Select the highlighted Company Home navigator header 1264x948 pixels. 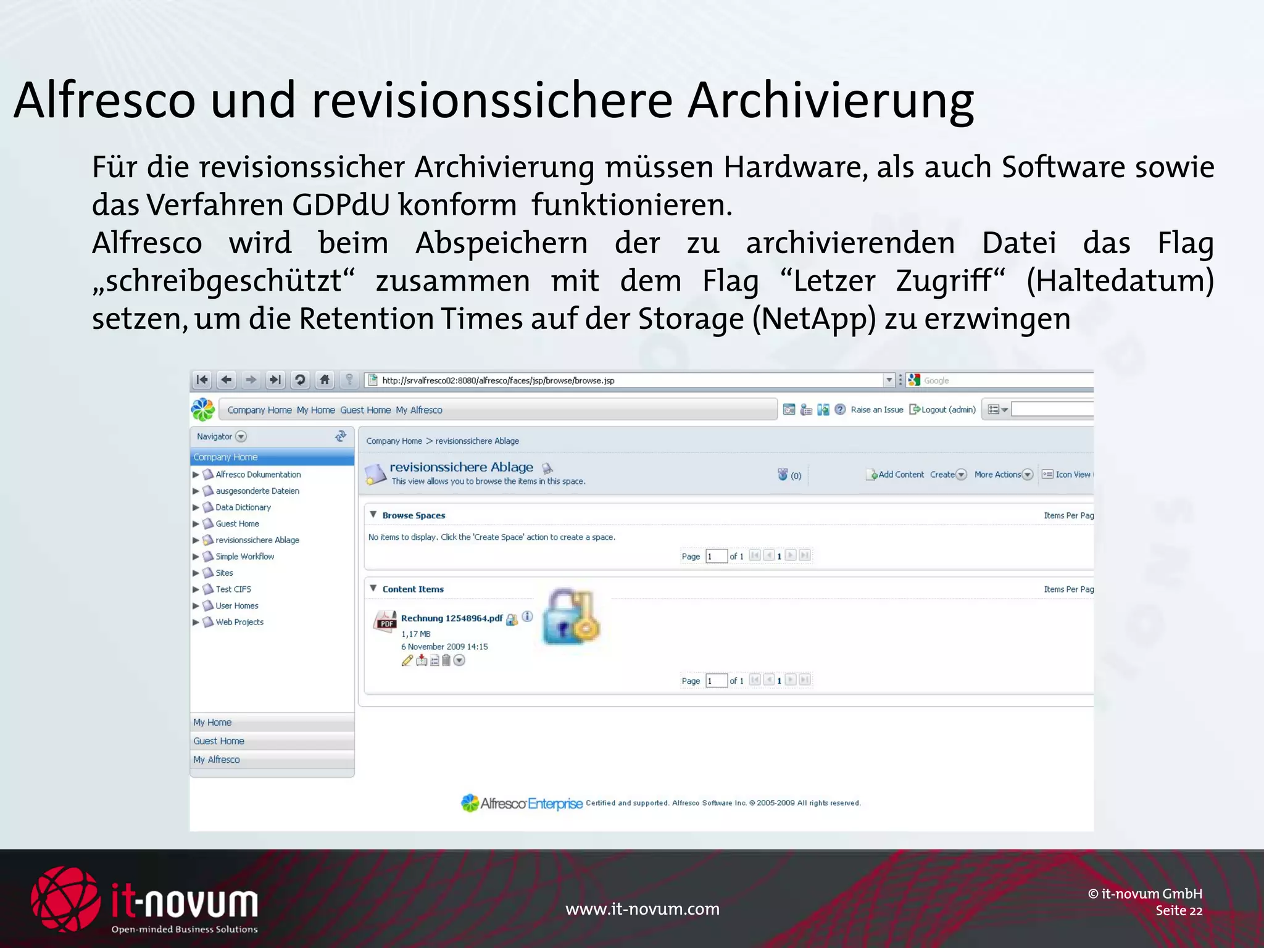point(272,457)
